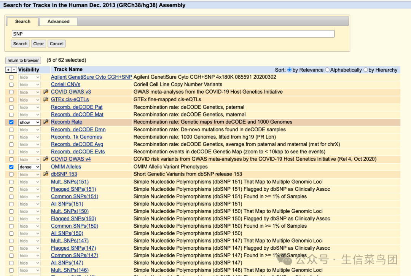Tick the checkbox for Coriell CNVs
This screenshot has height=276, width=411.
(11, 85)
